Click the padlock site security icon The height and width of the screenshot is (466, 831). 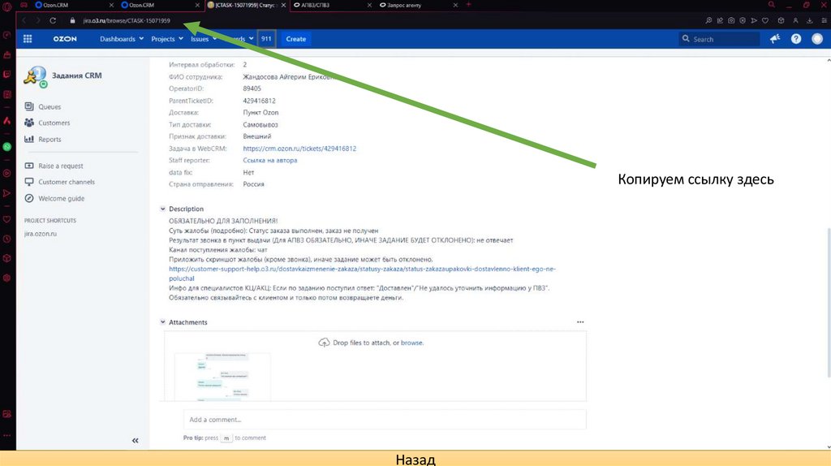click(x=72, y=20)
